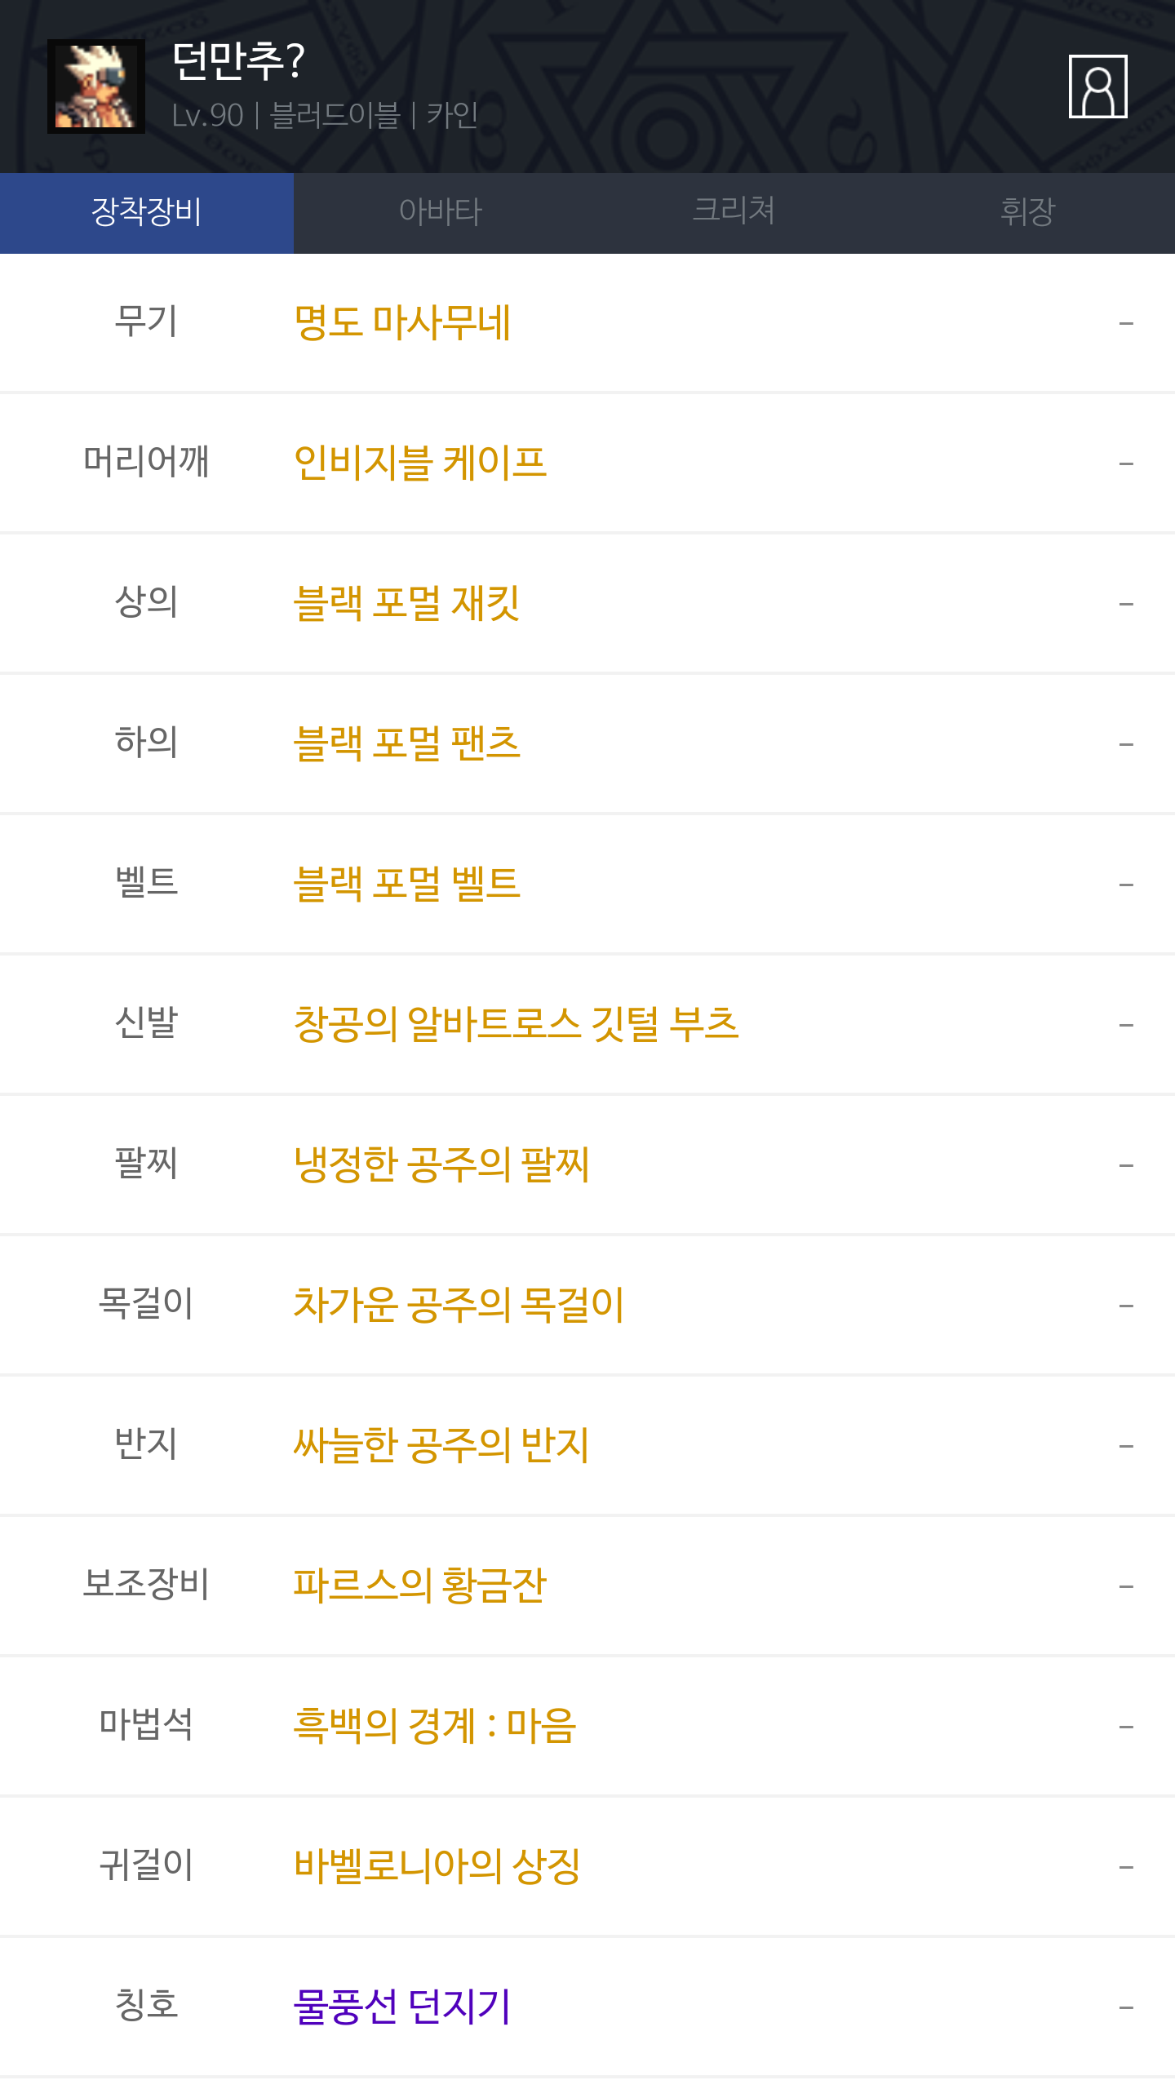Click 냉정한 공주의 팔찌 bracelet link
Viewport: 1175px width, 2089px height.
[x=441, y=1164]
